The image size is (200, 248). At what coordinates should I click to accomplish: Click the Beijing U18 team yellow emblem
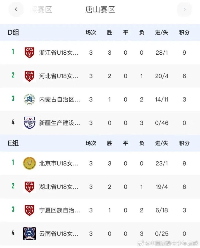(x=29, y=163)
